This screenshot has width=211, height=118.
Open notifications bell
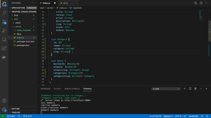coord(207,116)
